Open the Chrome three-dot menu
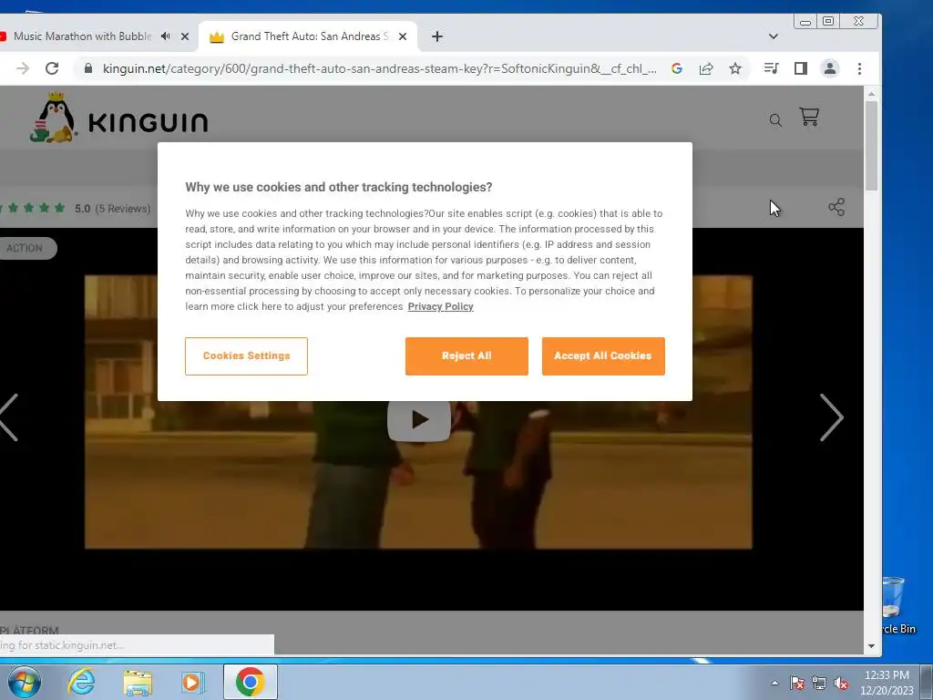The width and height of the screenshot is (933, 700). 859,68
